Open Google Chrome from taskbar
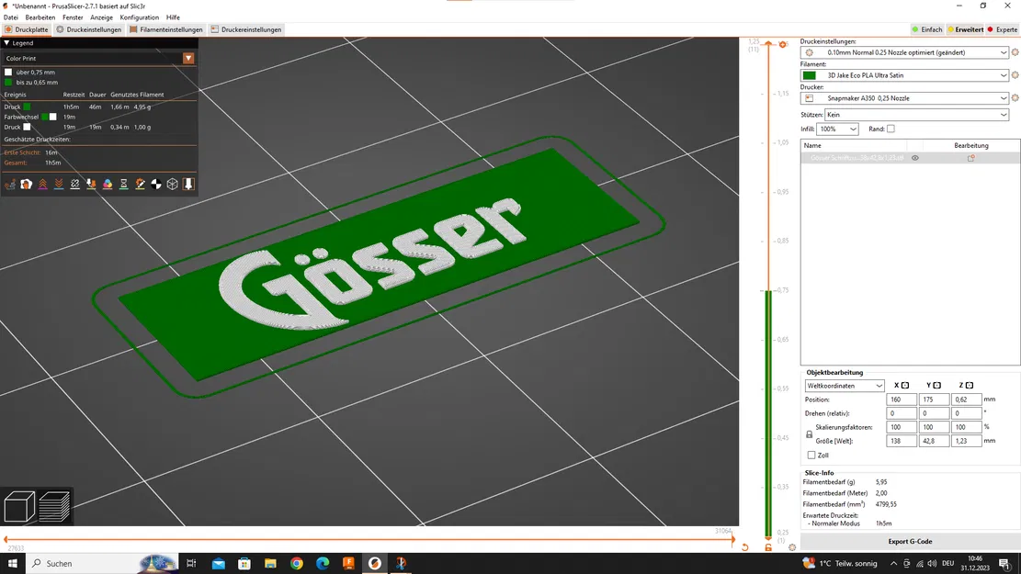This screenshot has height=574, width=1021. (x=296, y=564)
